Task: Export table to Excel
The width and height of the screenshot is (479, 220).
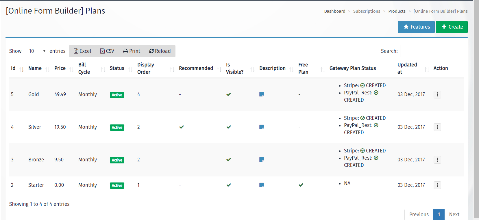Action: [82, 51]
